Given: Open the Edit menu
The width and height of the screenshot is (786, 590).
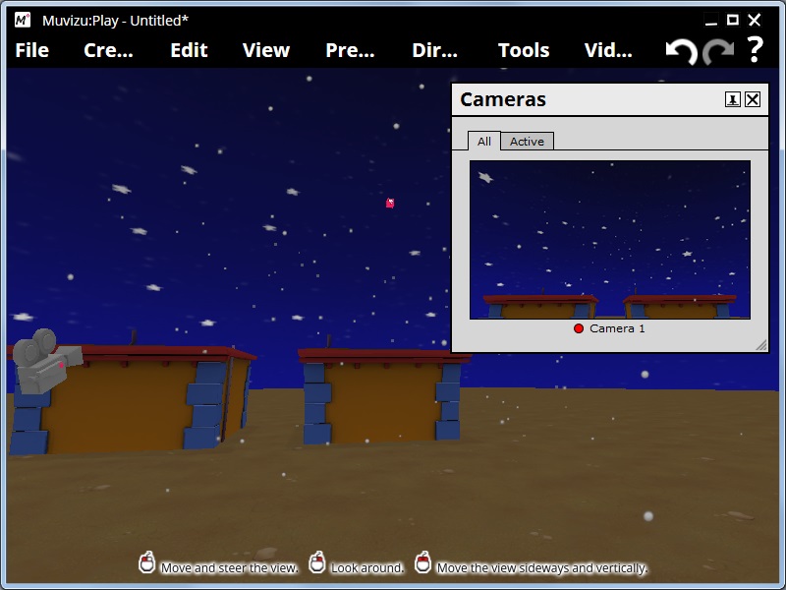Looking at the screenshot, I should (x=189, y=50).
